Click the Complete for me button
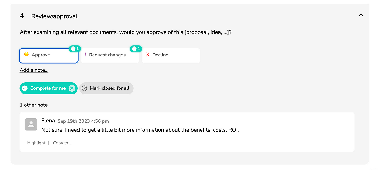 pyautogui.click(x=49, y=88)
